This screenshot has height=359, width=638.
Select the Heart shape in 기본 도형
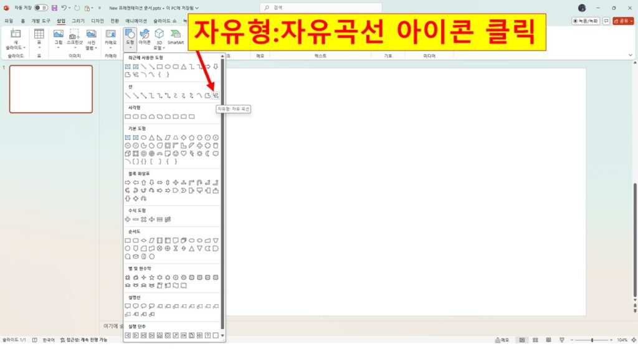184,153
